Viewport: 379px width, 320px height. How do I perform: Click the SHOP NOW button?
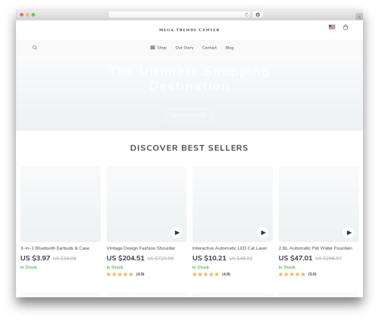[189, 115]
